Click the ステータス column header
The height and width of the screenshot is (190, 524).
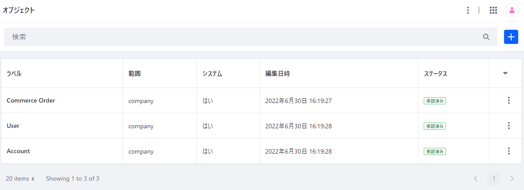click(x=435, y=74)
